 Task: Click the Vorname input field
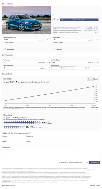click(x=14, y=139)
